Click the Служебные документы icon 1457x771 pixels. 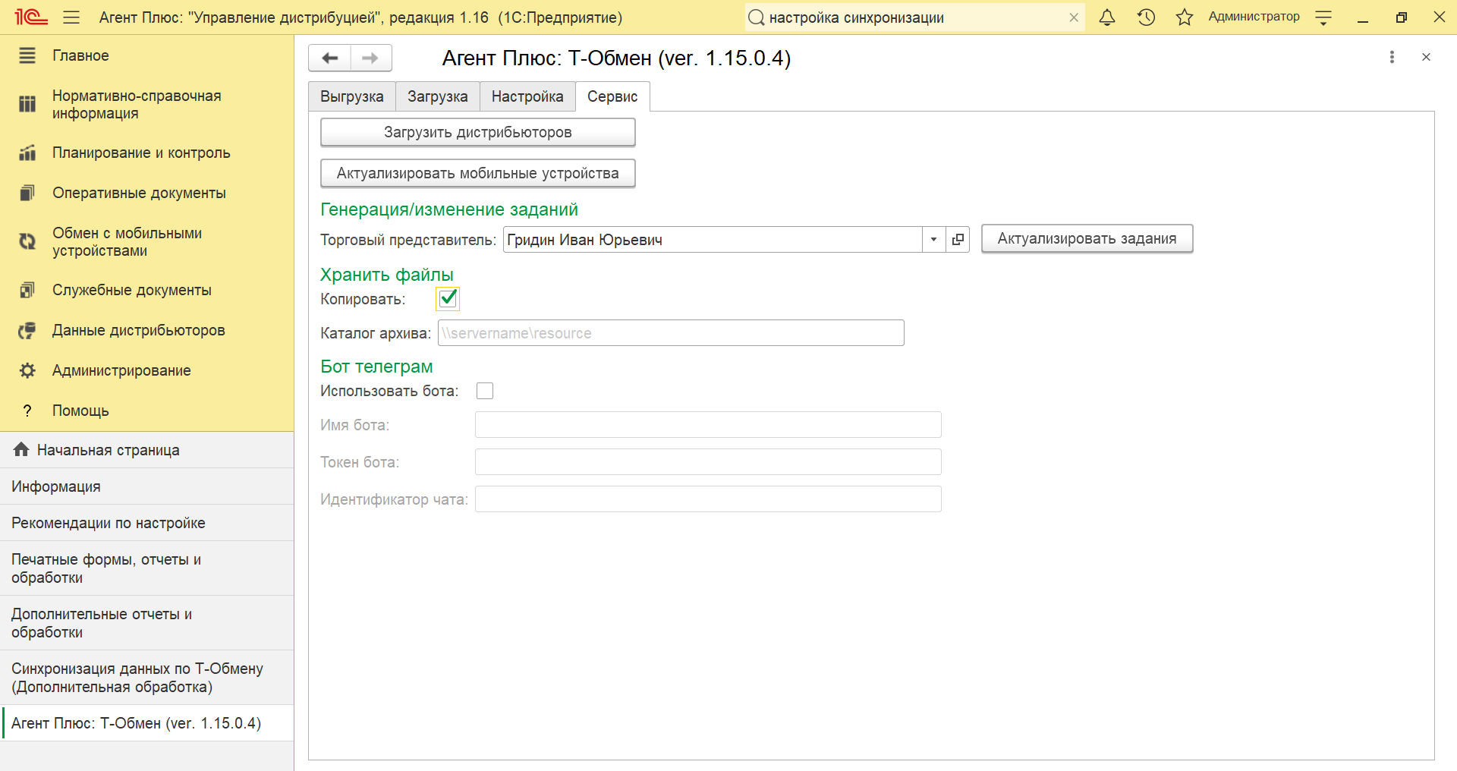[x=27, y=290]
